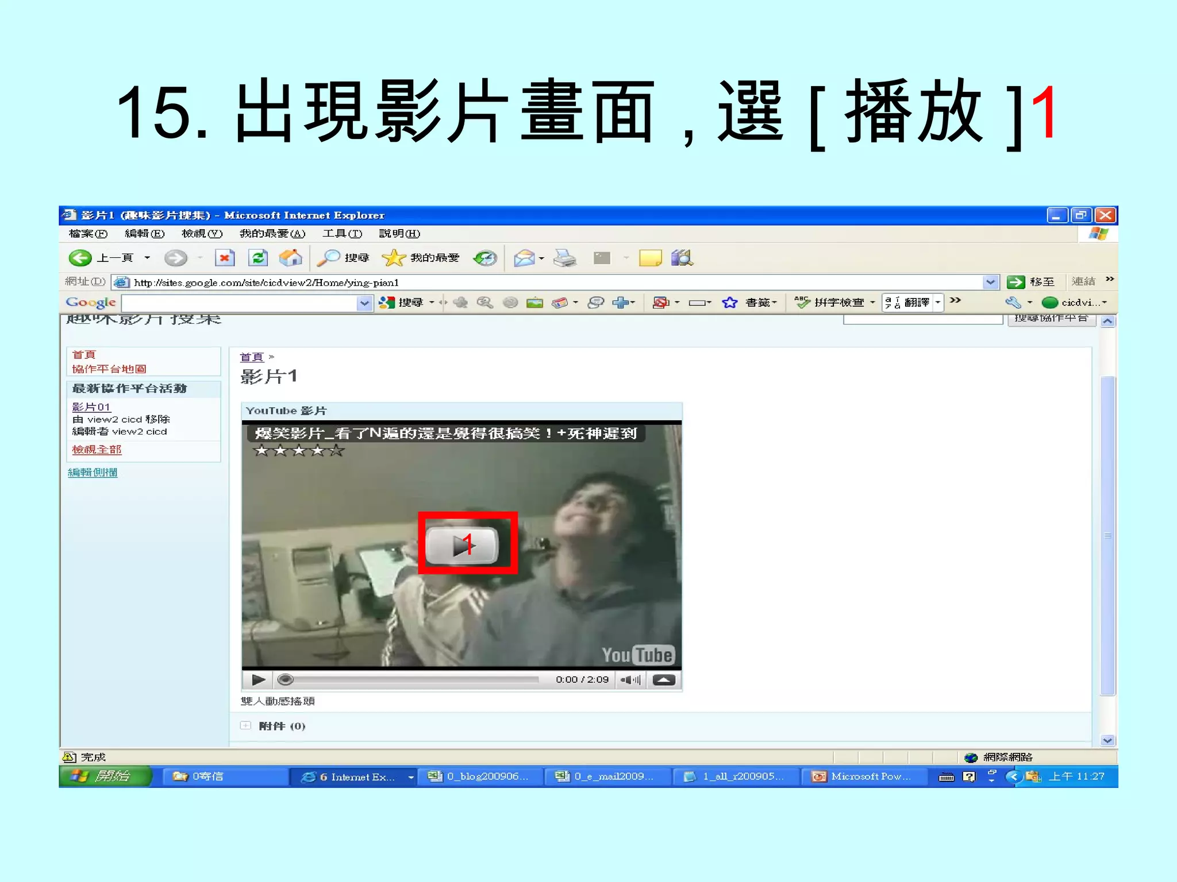Open Favorites star in IE toolbar
The height and width of the screenshot is (882, 1177).
421,258
